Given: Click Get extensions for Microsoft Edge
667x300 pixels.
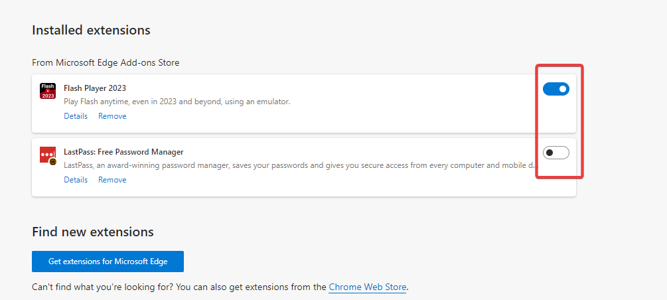Looking at the screenshot, I should 108,262.
